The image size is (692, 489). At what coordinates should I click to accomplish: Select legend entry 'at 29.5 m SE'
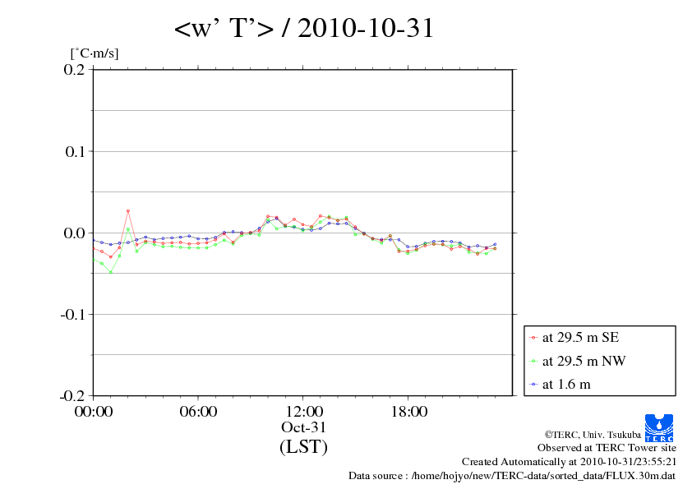coord(580,338)
